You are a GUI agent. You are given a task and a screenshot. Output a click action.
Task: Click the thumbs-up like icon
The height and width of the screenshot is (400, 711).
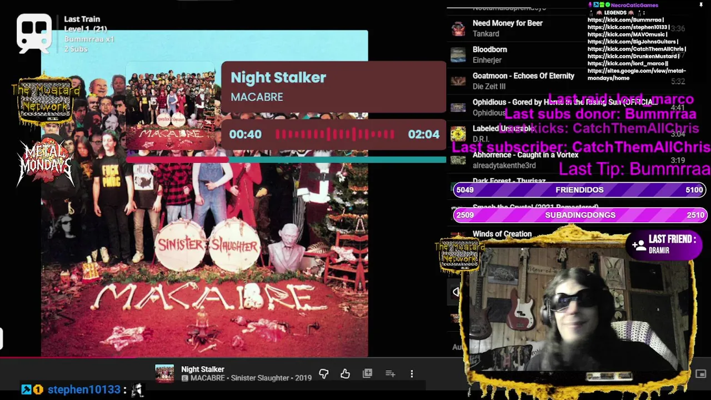[x=346, y=374]
